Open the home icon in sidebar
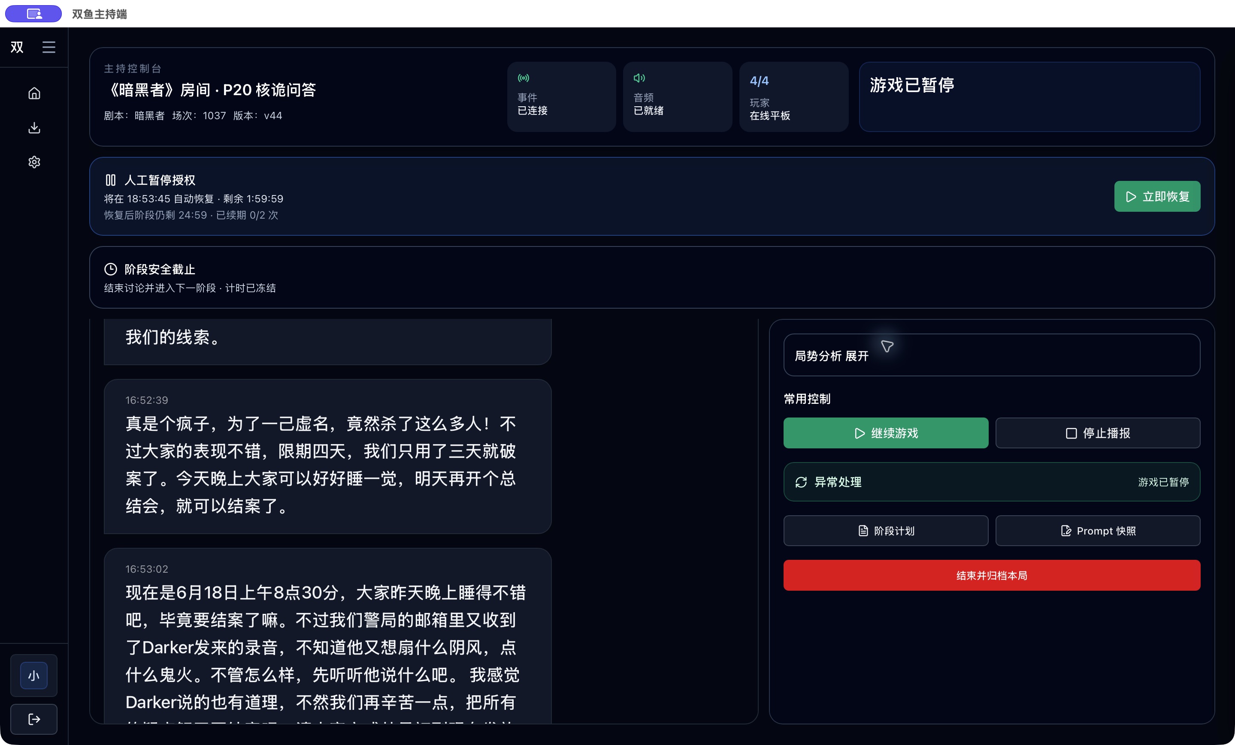This screenshot has height=745, width=1235. click(x=34, y=93)
